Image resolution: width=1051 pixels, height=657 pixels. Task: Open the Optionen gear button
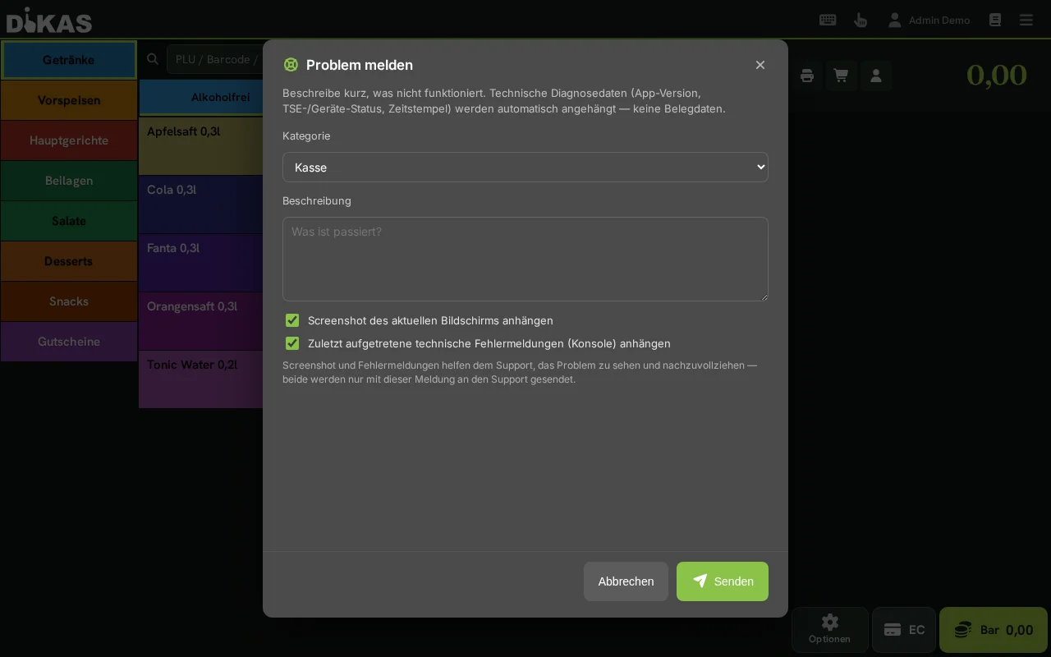coord(830,630)
